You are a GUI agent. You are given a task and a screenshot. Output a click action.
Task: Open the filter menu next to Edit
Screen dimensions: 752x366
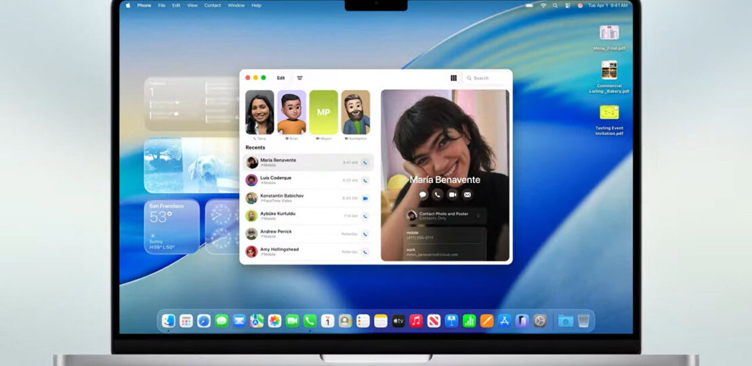[x=299, y=78]
